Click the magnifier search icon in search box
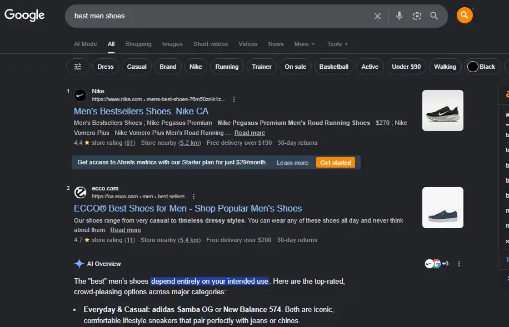The image size is (509, 327). (x=434, y=16)
